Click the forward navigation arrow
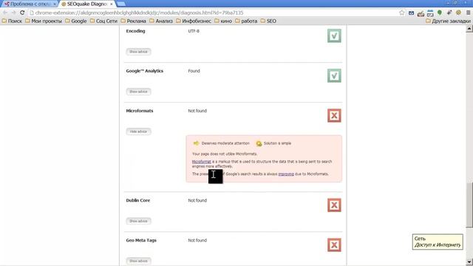 13,13
